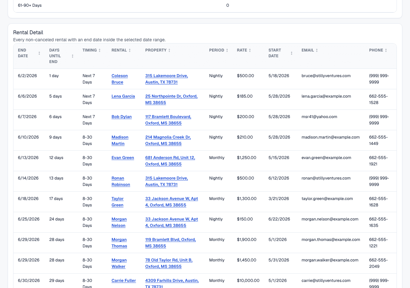This screenshot has width=410, height=288.
Task: Open Carrie Fuller rental link
Action: (x=124, y=281)
